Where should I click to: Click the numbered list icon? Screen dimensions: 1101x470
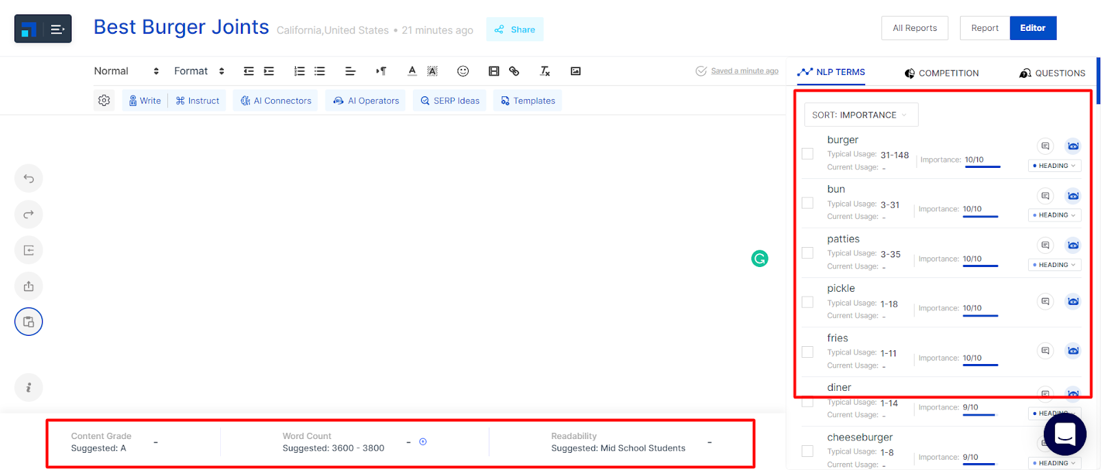click(x=299, y=71)
